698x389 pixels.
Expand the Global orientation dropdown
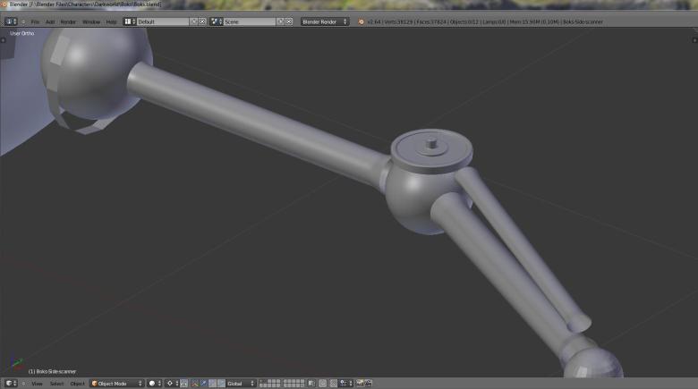(x=240, y=384)
